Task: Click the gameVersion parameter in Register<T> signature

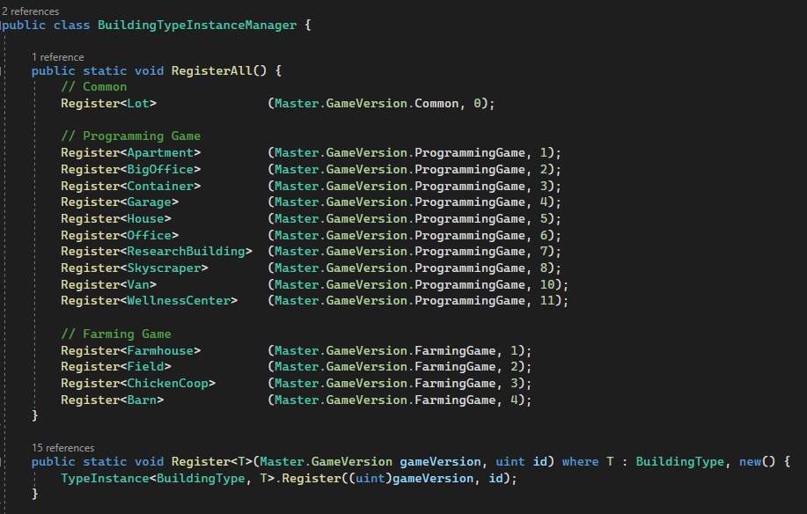Action: [440, 461]
